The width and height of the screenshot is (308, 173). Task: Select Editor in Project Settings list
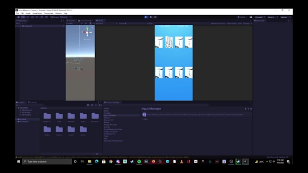click(106, 111)
